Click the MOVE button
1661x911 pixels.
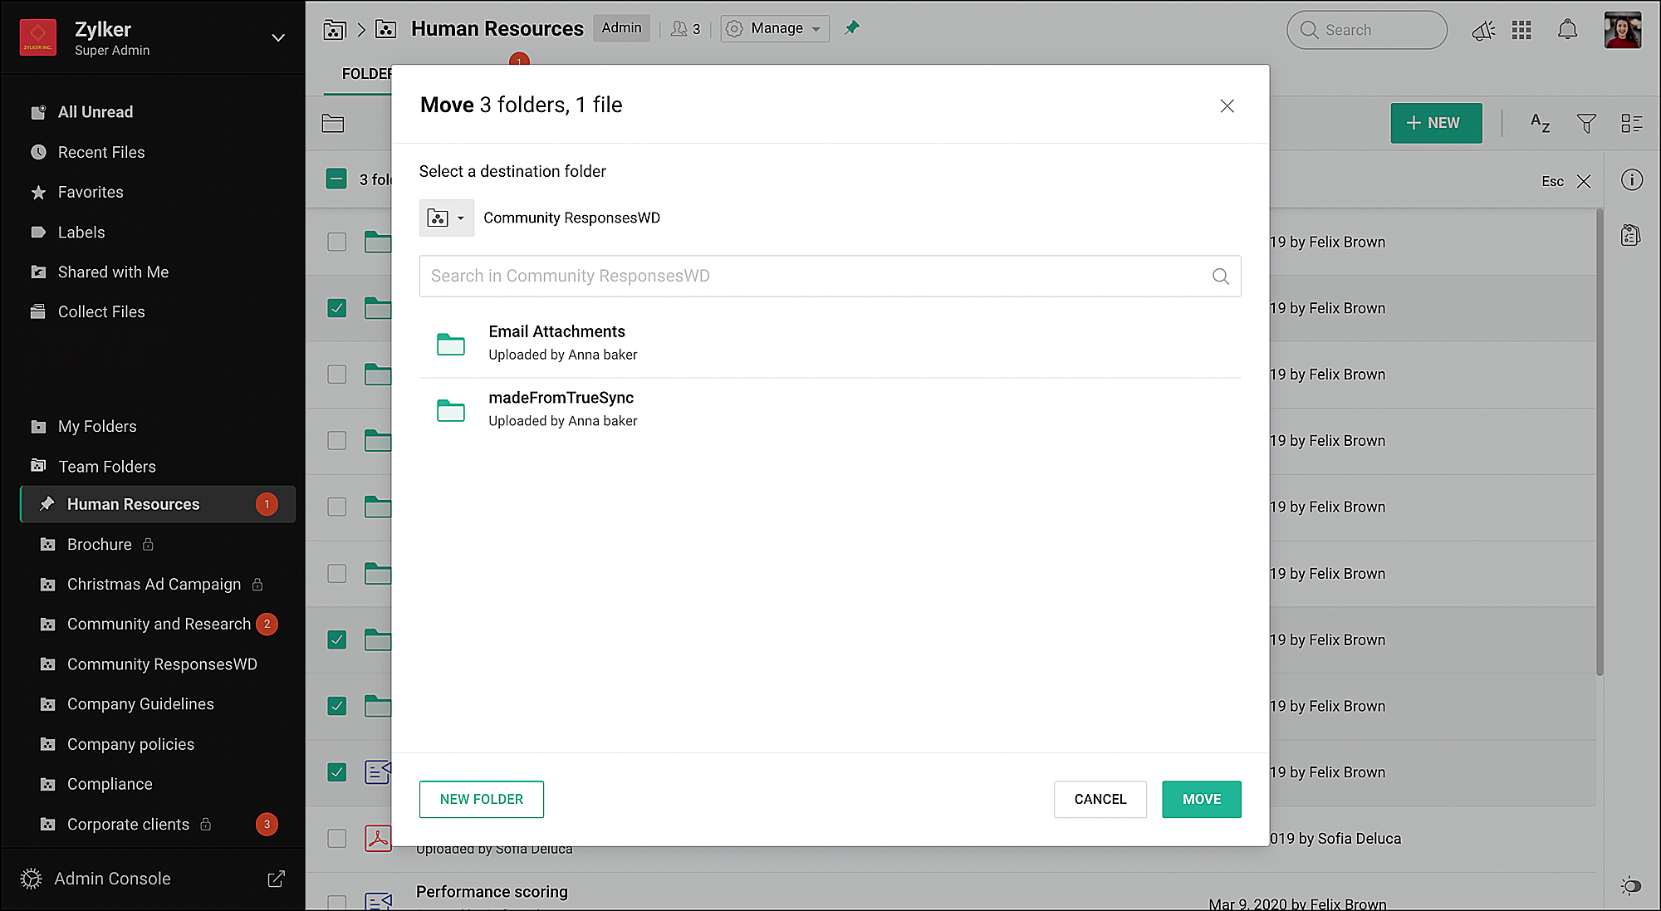[x=1201, y=799]
